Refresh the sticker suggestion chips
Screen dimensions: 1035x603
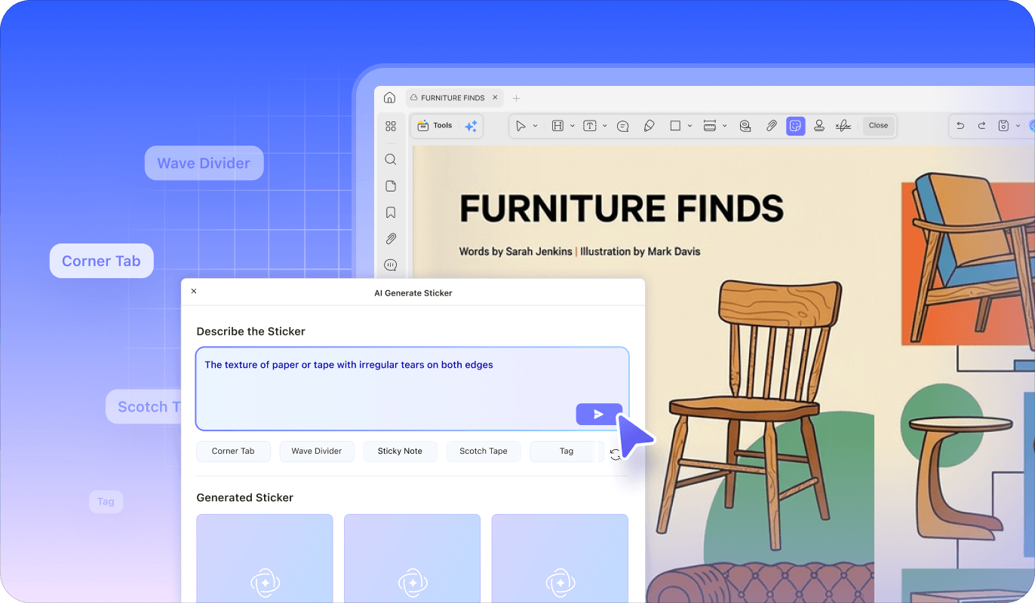point(616,453)
